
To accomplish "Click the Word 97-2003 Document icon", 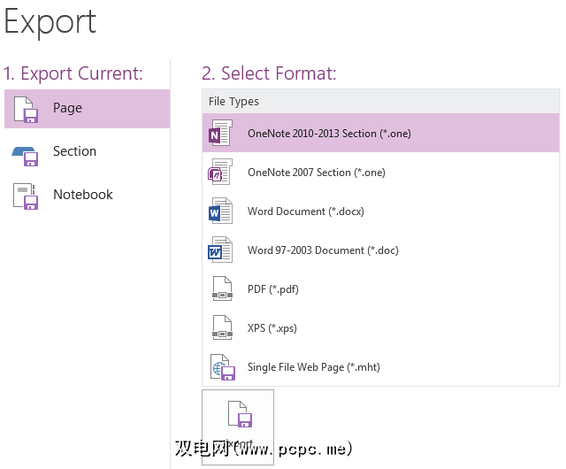I will [x=220, y=250].
